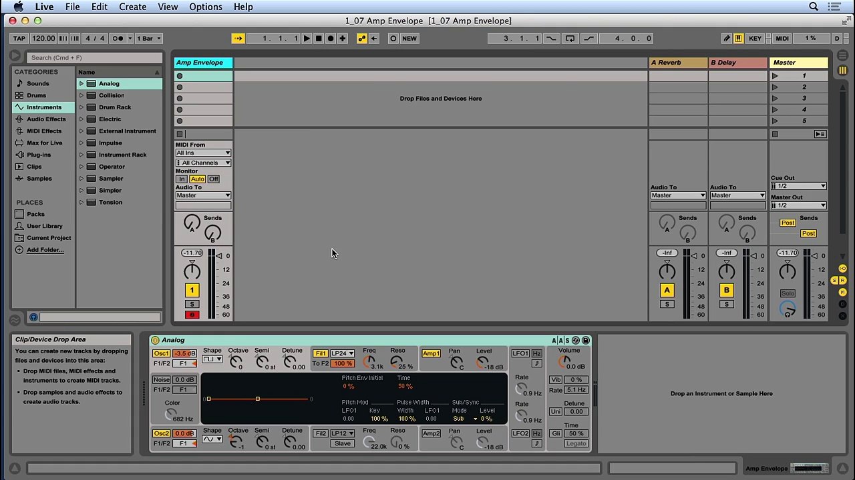855x480 pixels.
Task: Toggle the Draw Mode pencil
Action: pyautogui.click(x=727, y=39)
